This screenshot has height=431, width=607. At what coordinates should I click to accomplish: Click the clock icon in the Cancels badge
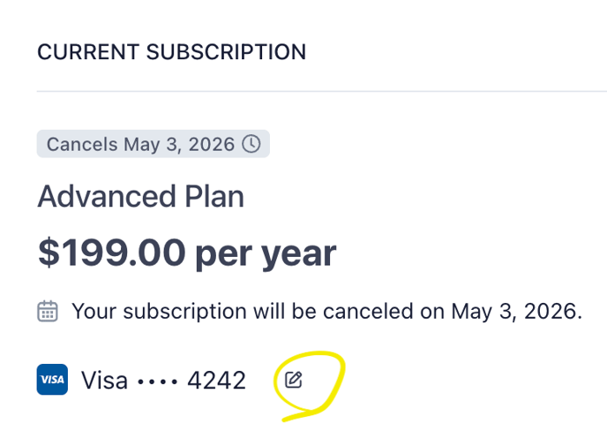point(251,144)
